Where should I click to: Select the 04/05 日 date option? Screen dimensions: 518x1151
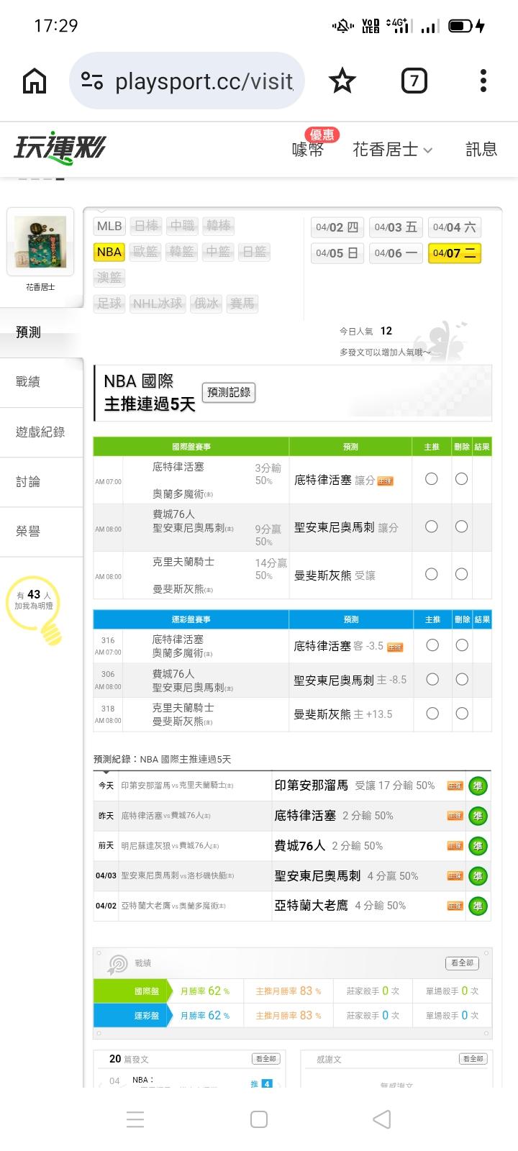click(x=337, y=253)
